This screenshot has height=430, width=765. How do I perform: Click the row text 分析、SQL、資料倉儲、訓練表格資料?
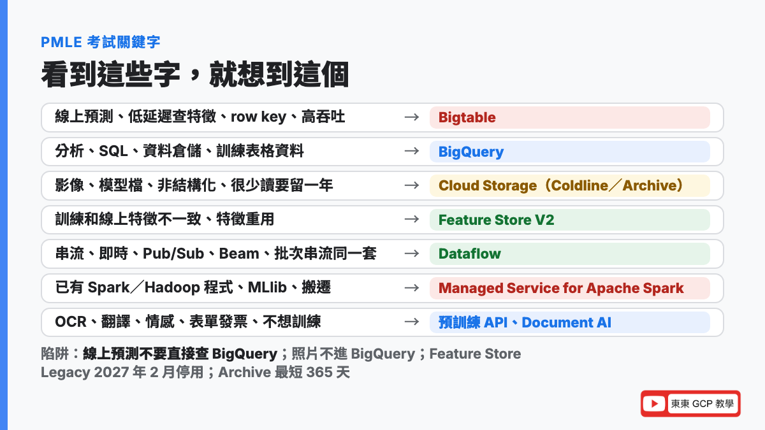tap(180, 151)
